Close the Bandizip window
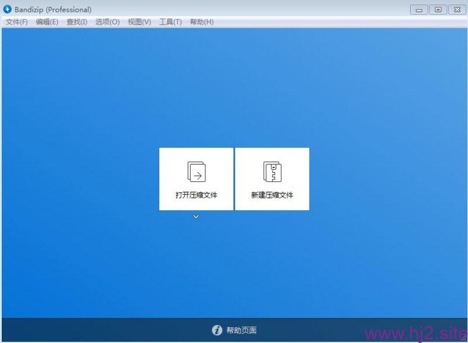Image resolution: width=468 pixels, height=343 pixels. (457, 9)
